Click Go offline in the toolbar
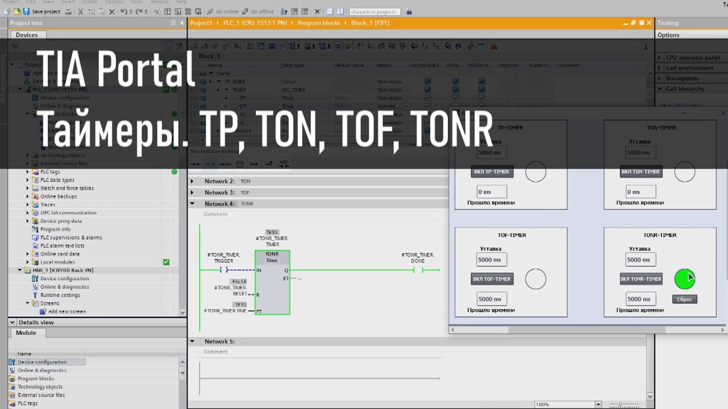Viewport: 728px width, 409px height. 258,11
